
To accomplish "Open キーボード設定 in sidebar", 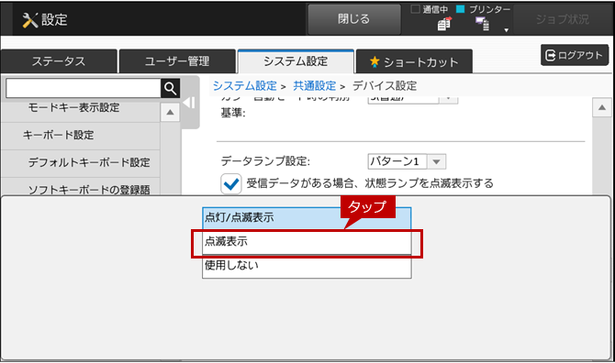I will [x=81, y=136].
